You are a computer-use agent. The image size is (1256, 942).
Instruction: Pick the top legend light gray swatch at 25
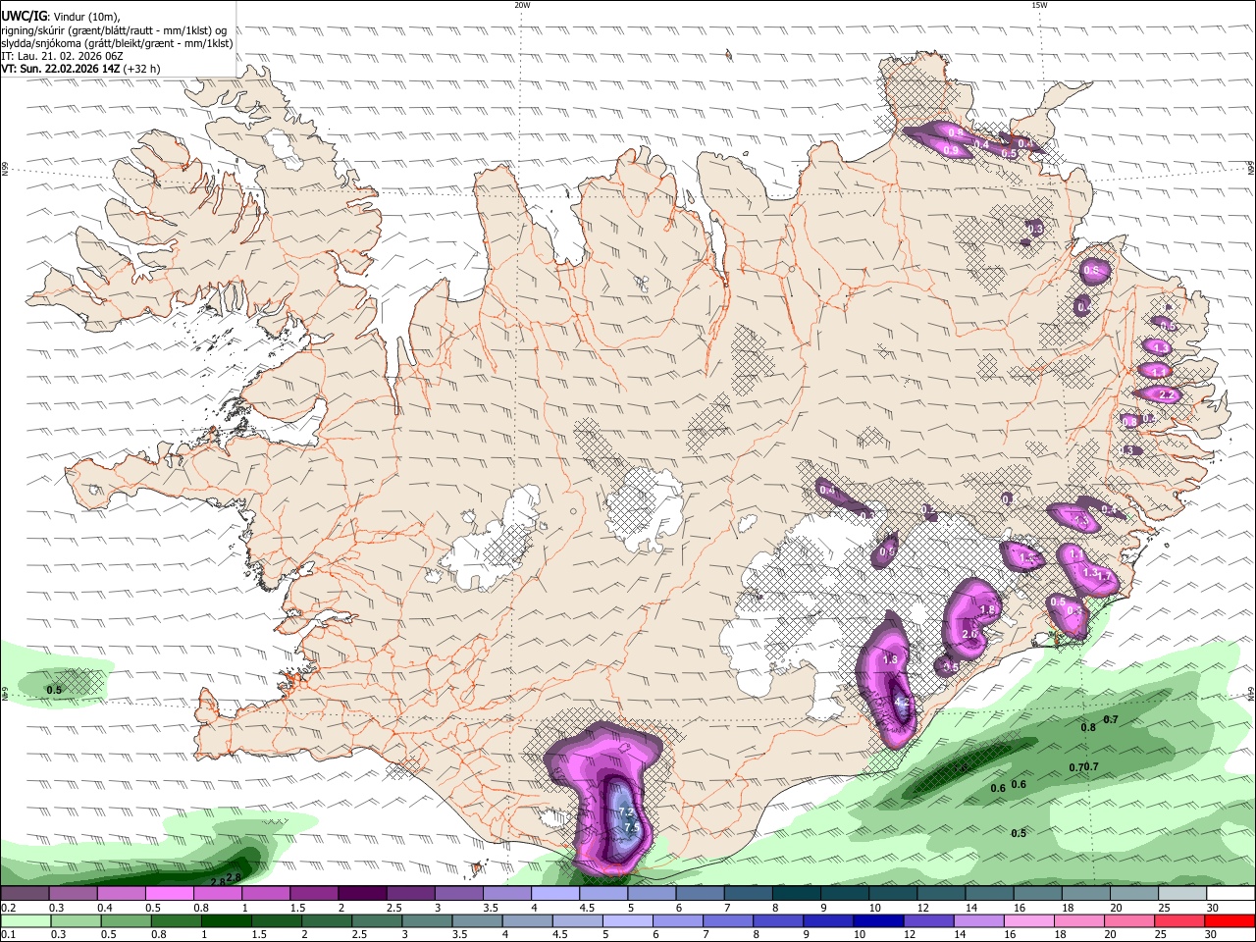click(x=1183, y=894)
